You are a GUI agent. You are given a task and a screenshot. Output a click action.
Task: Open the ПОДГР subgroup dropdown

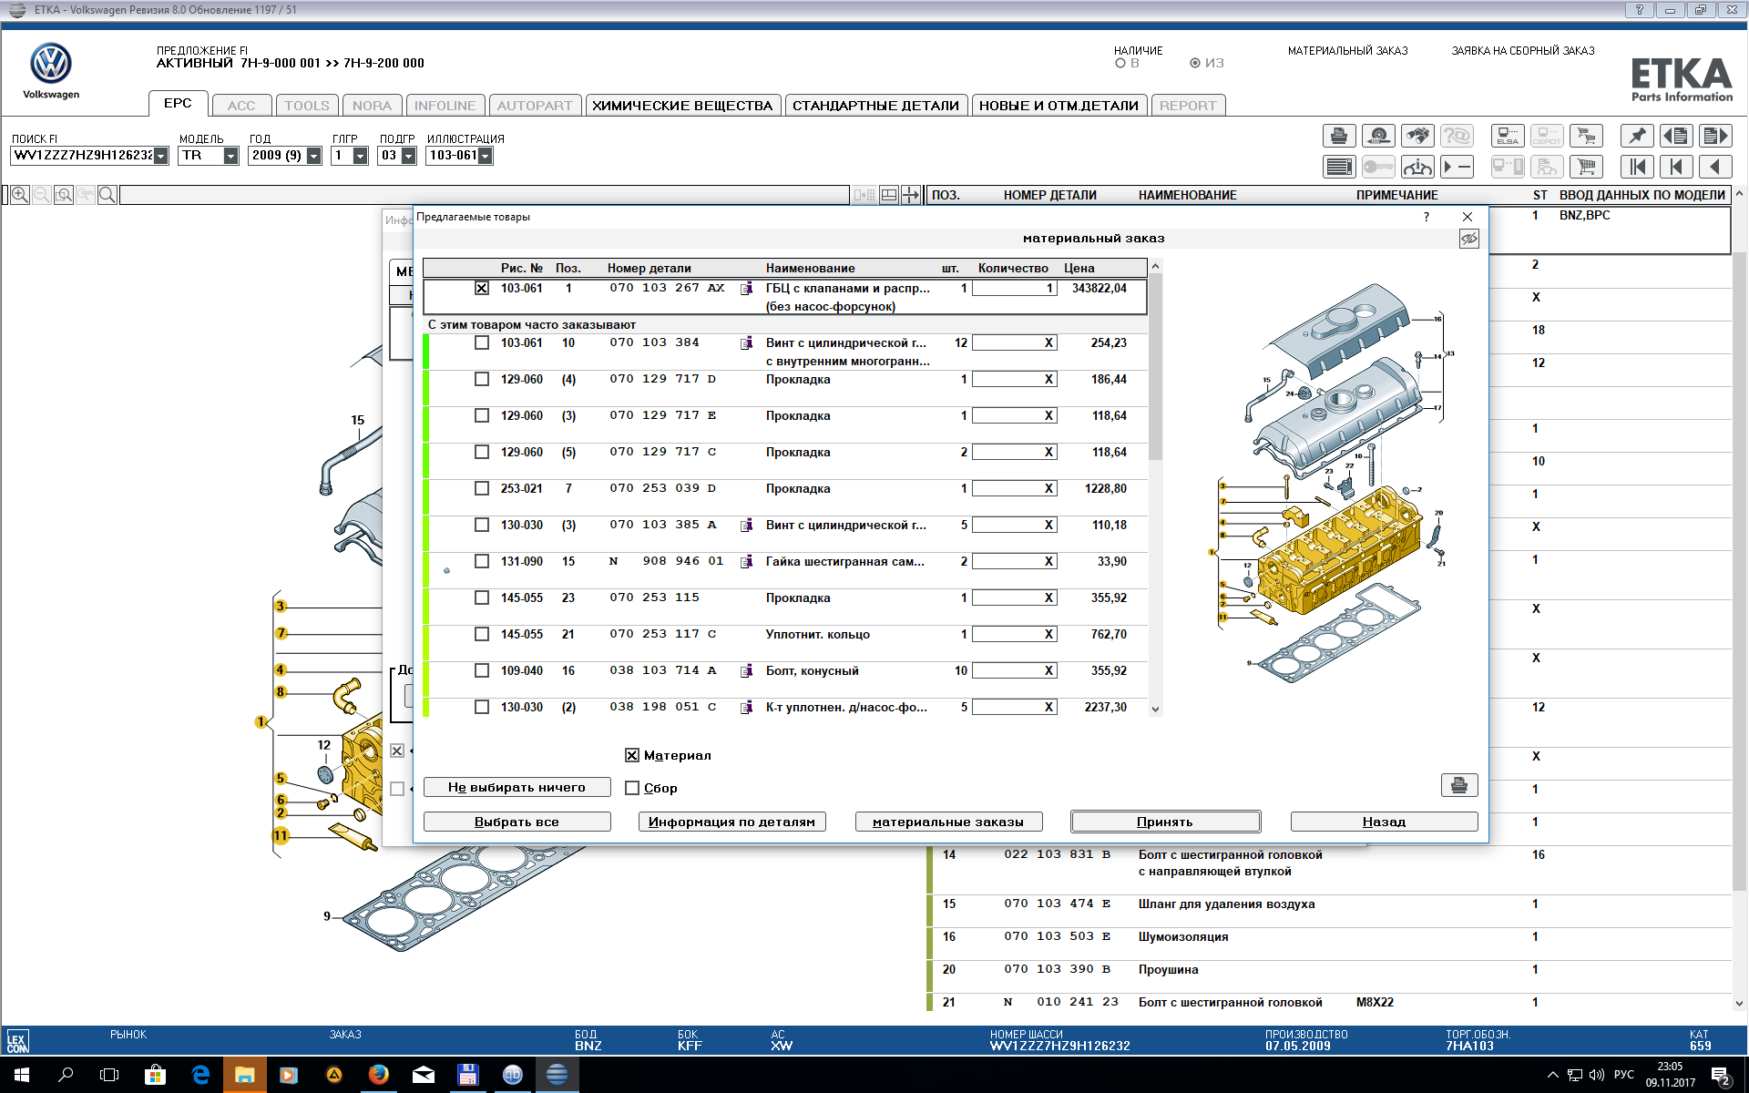408,156
